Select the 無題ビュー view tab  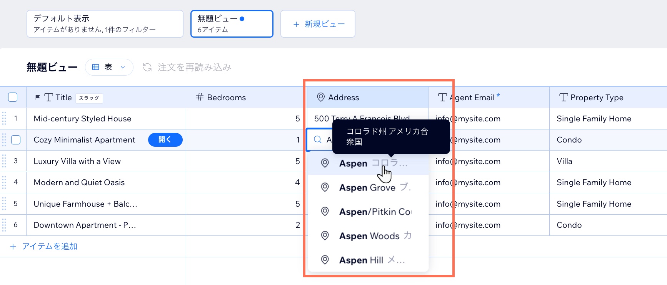click(x=232, y=24)
